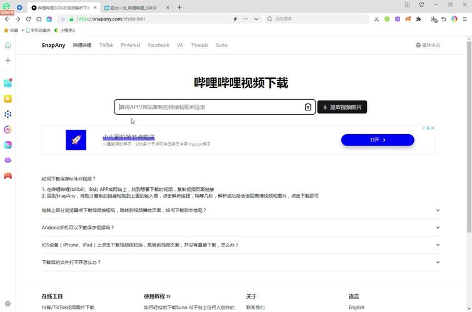Open sidebar settings gear at bottom left
Viewport: 472px width, 312px height.
point(8,304)
